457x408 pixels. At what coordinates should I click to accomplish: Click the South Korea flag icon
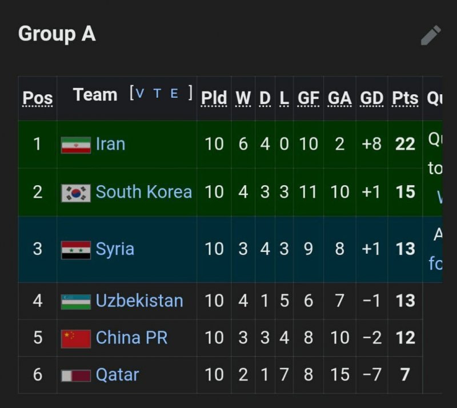point(76,193)
